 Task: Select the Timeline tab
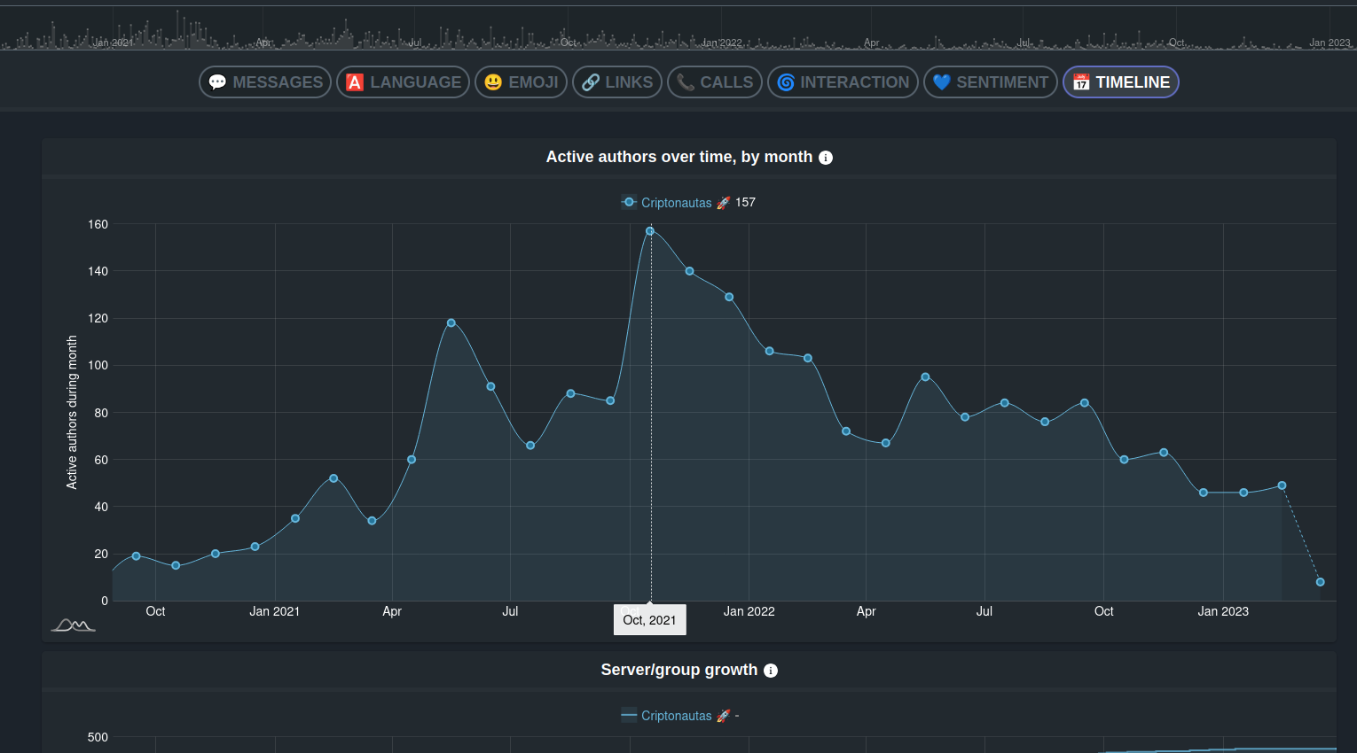coord(1121,82)
